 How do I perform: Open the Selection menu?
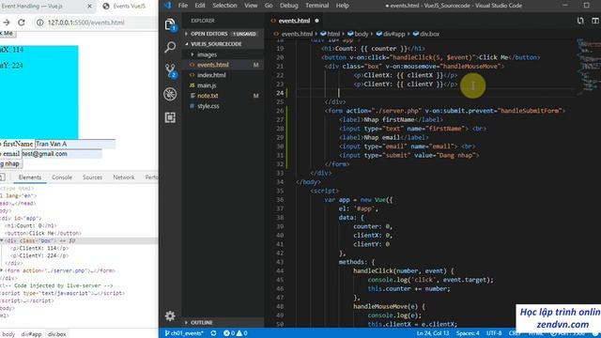pos(224,6)
